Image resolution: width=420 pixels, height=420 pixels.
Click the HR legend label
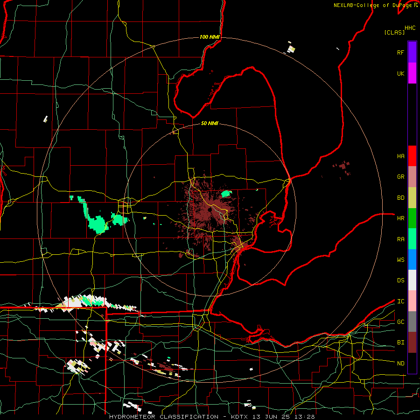pyautogui.click(x=401, y=218)
